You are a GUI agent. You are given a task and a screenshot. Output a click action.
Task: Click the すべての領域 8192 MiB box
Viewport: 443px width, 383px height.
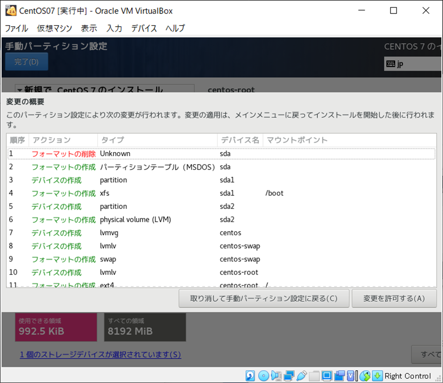pyautogui.click(x=145, y=327)
